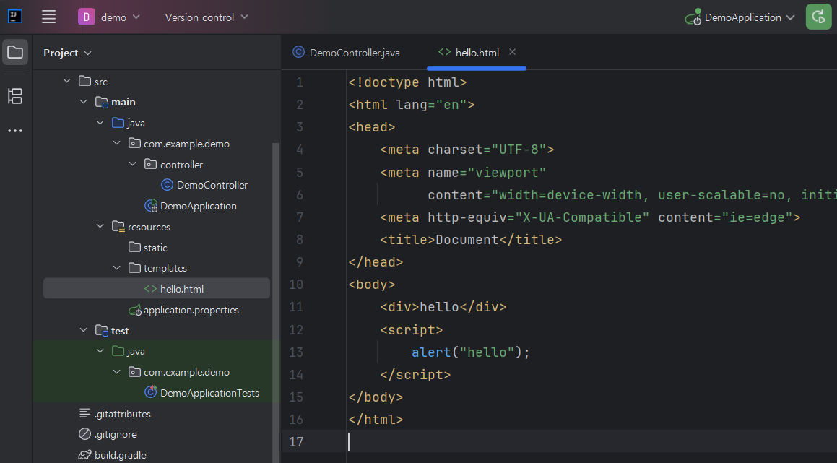
Task: Click the purple D project badge
Action: tap(86, 17)
